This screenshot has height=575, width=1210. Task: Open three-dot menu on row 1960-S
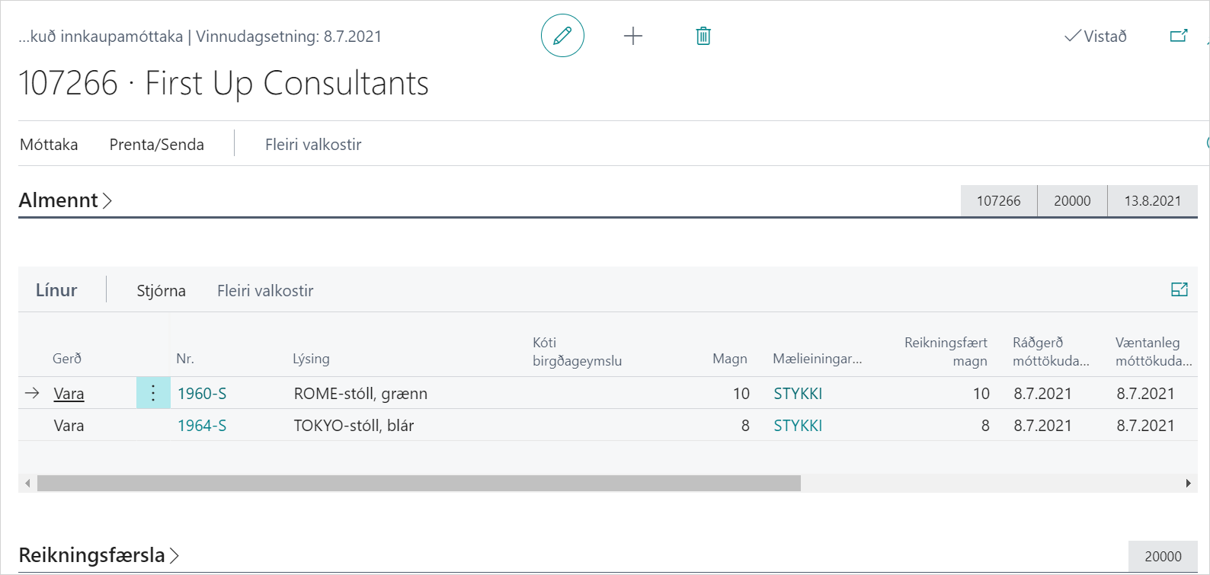tap(153, 393)
